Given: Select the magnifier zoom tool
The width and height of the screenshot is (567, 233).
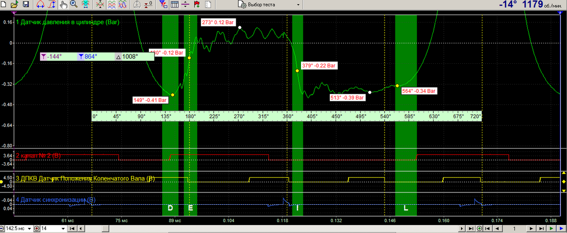Looking at the screenshot, I should coord(74,5).
